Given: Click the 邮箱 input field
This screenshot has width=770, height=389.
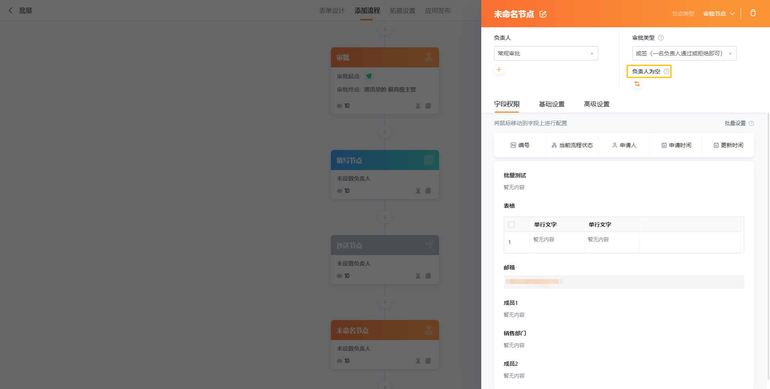Looking at the screenshot, I should (624, 282).
